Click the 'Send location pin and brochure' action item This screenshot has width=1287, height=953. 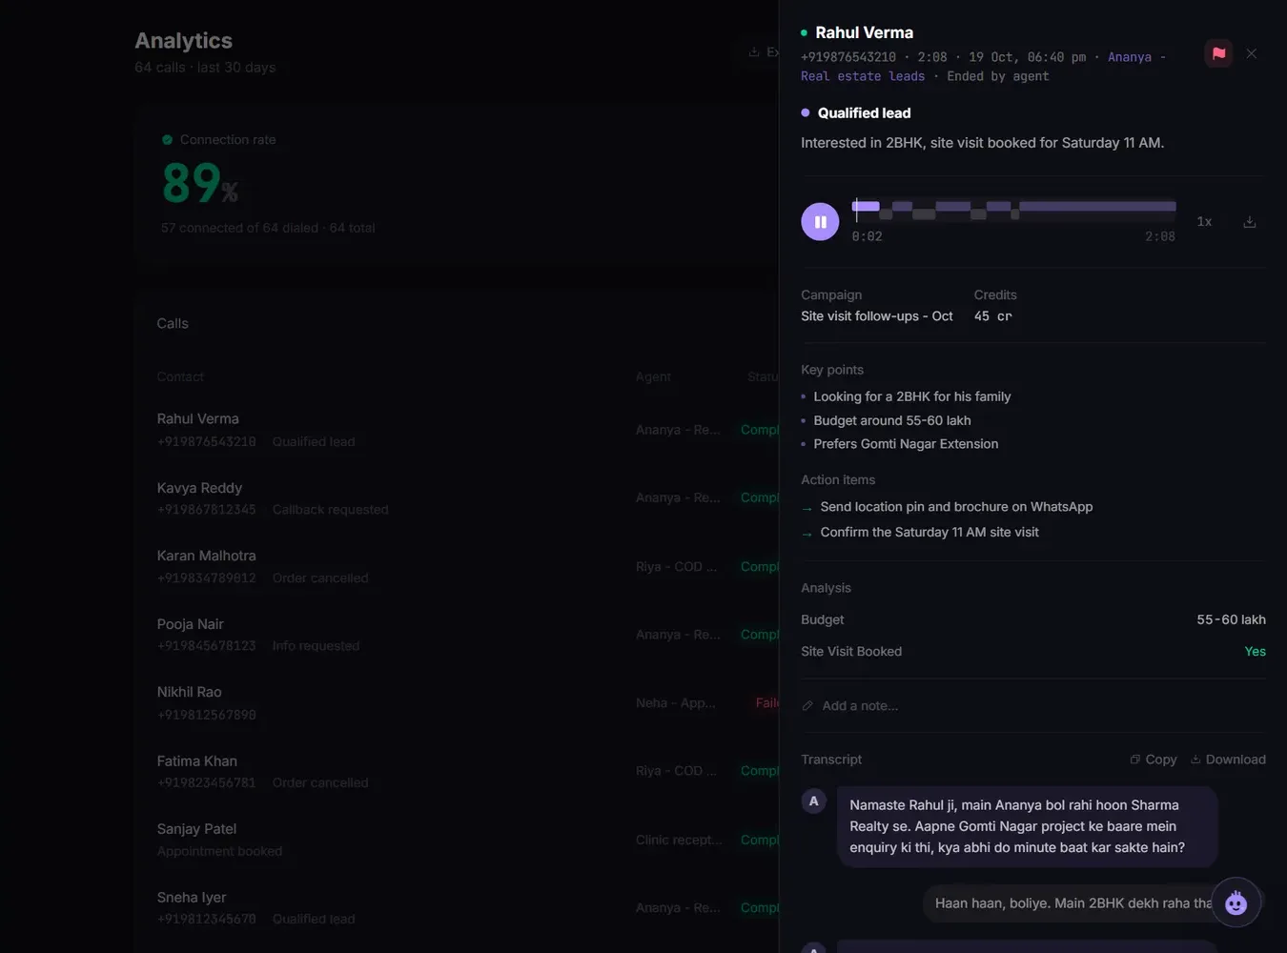click(956, 507)
